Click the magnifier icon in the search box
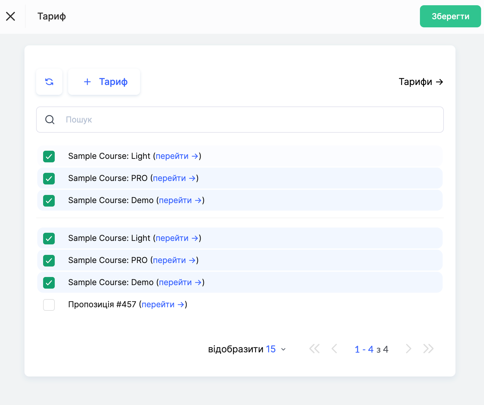484x405 pixels. (50, 120)
